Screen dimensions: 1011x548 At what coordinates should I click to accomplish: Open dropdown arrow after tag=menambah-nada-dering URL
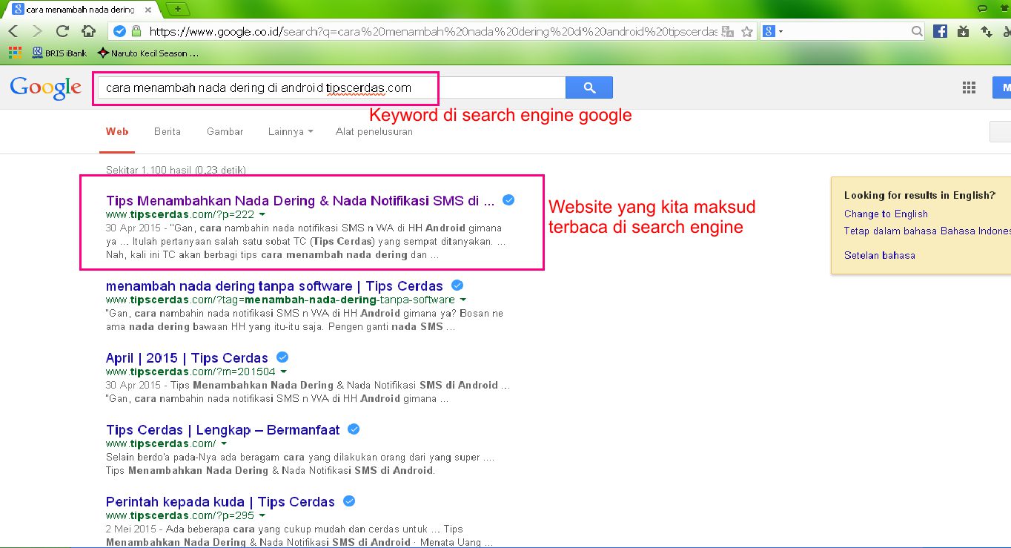click(463, 300)
